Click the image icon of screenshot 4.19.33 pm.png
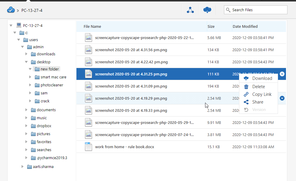The width and height of the screenshot is (296, 181). coord(88,110)
